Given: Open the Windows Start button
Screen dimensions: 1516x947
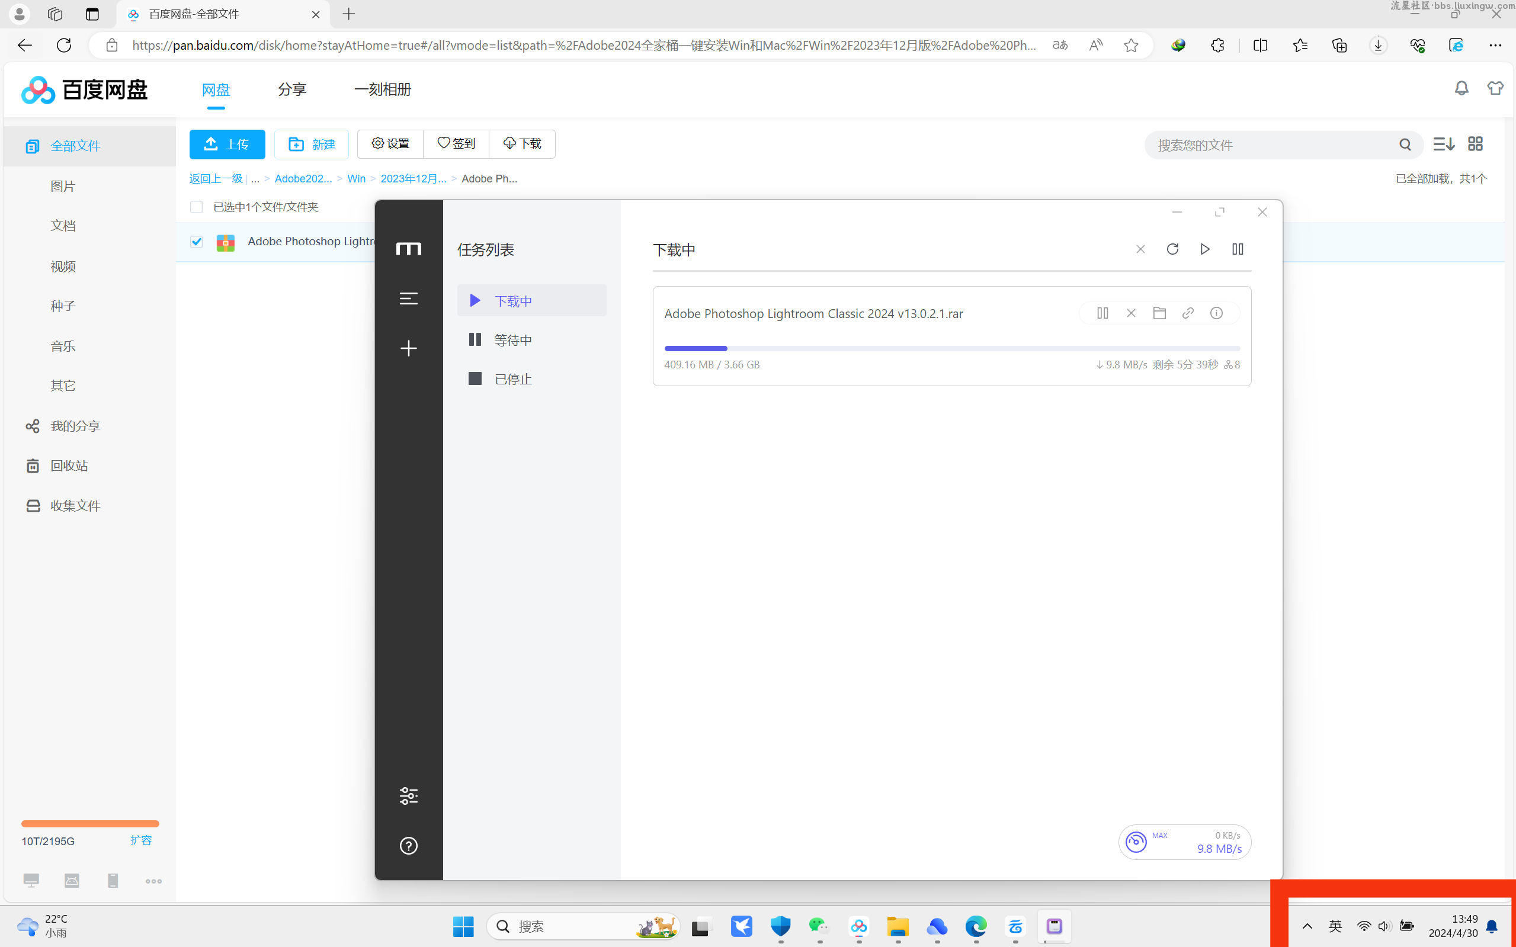Looking at the screenshot, I should tap(463, 926).
